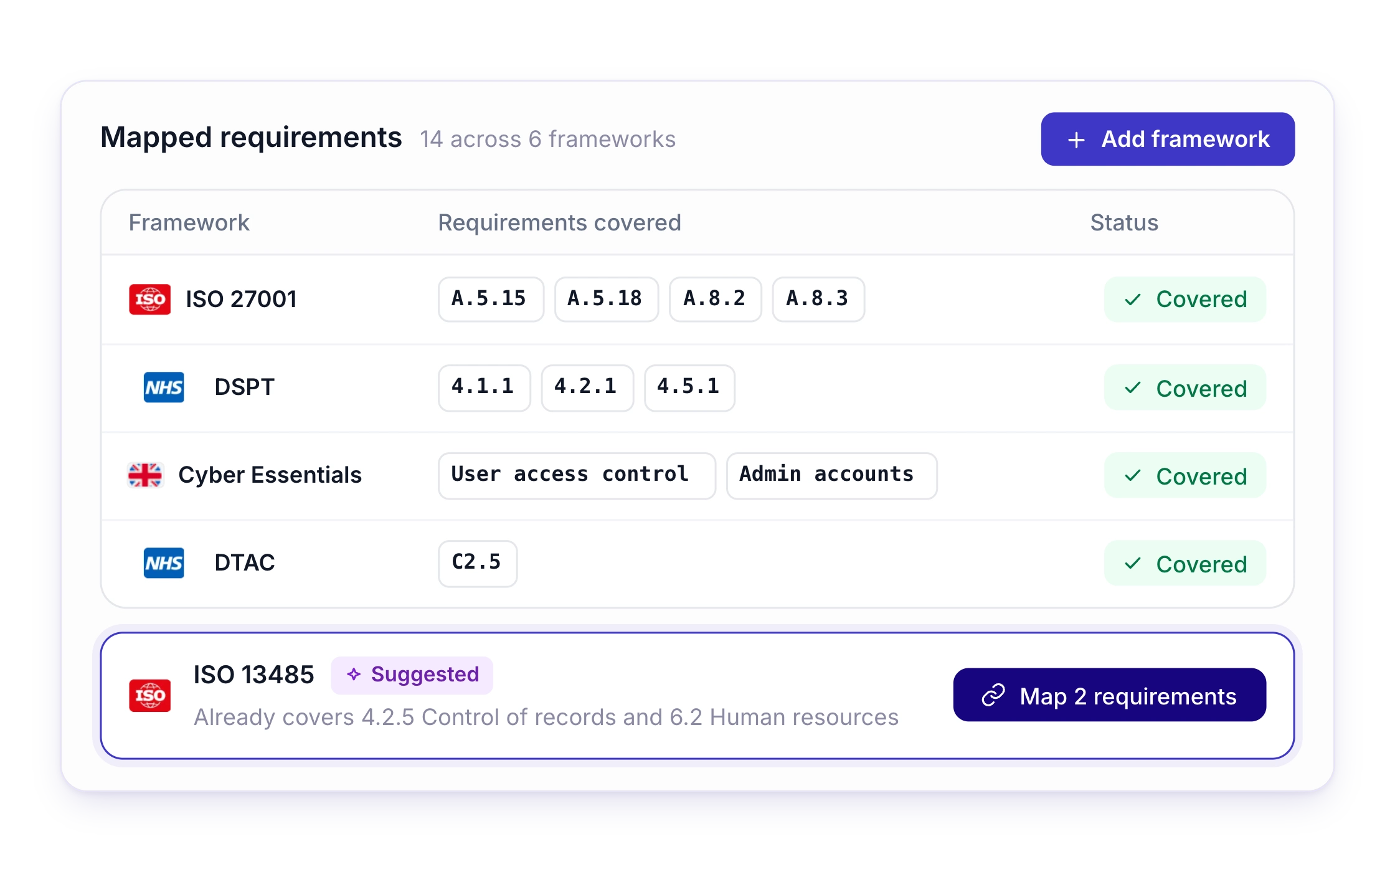This screenshot has height=872, width=1395.
Task: Click the sparkle icon in Suggested badge
Action: [x=354, y=675]
